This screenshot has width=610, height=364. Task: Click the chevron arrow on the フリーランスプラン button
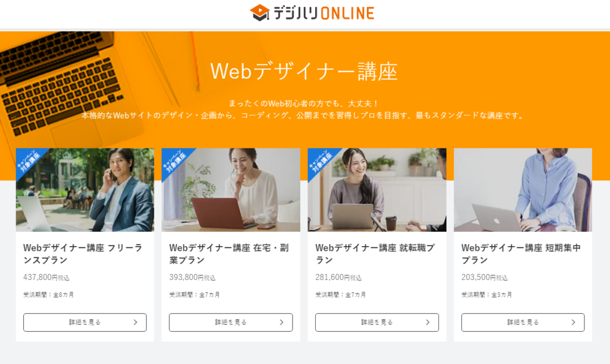click(x=135, y=322)
